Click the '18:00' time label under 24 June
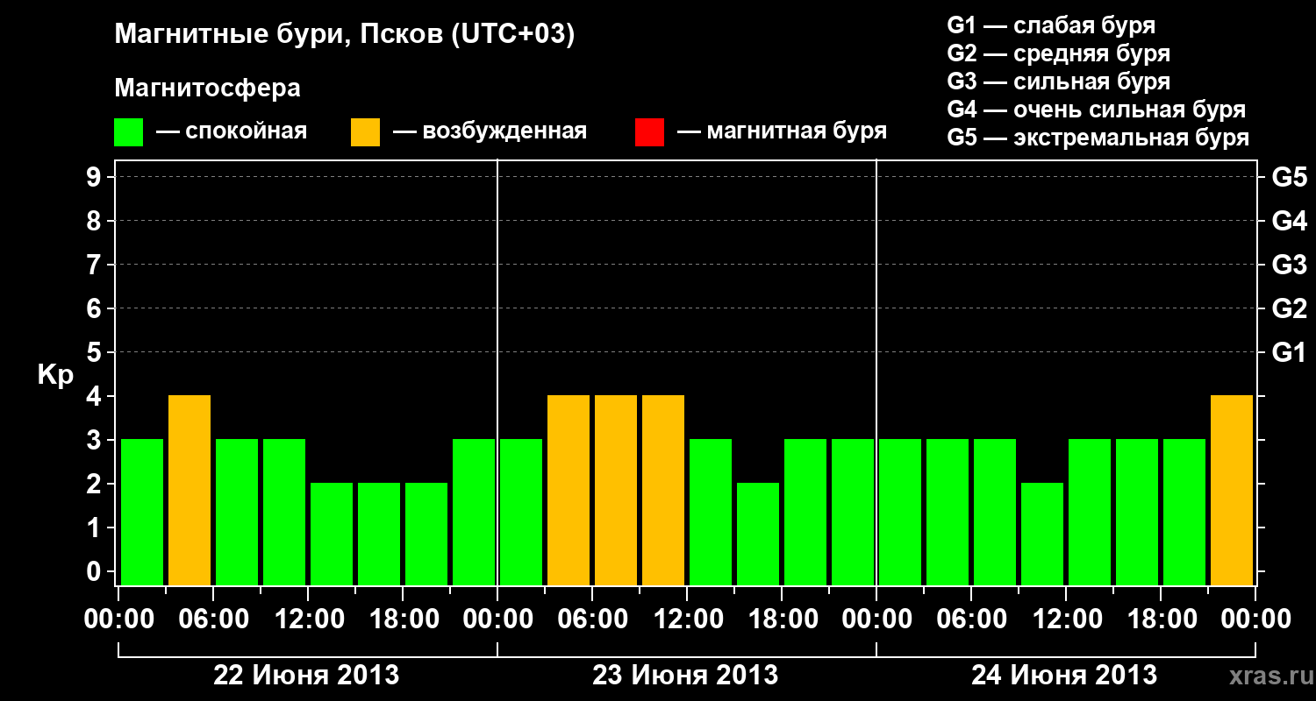Screen dimensions: 1316x701 click(1161, 620)
